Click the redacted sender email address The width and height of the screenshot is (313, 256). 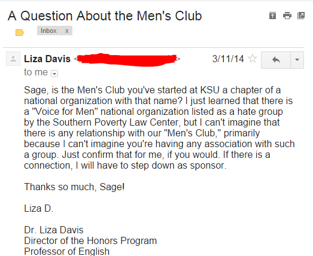pos(127,59)
